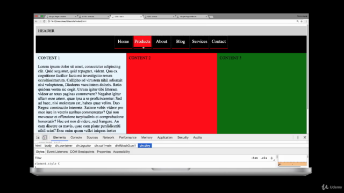Image resolution: width=344 pixels, height=193 pixels.
Task: Go forward using browser forward arrow
Action: (x=40, y=21)
